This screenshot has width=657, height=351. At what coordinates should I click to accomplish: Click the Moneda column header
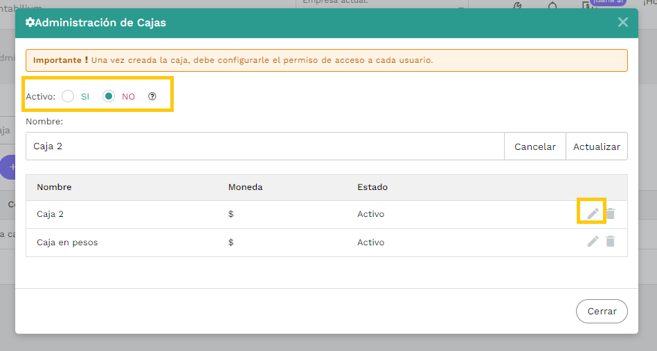click(x=245, y=187)
